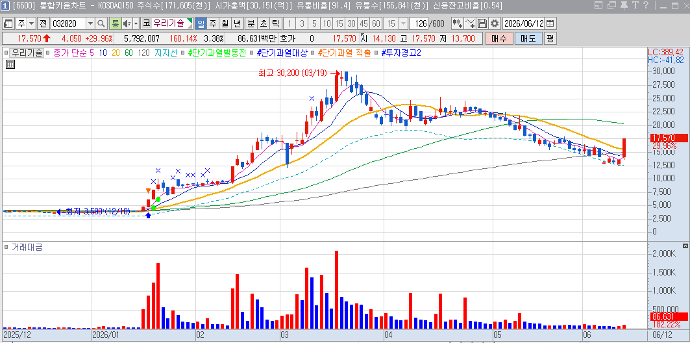Close the 거래대금 volume pane
The height and width of the screenshot is (343, 690).
pyautogui.click(x=685, y=246)
